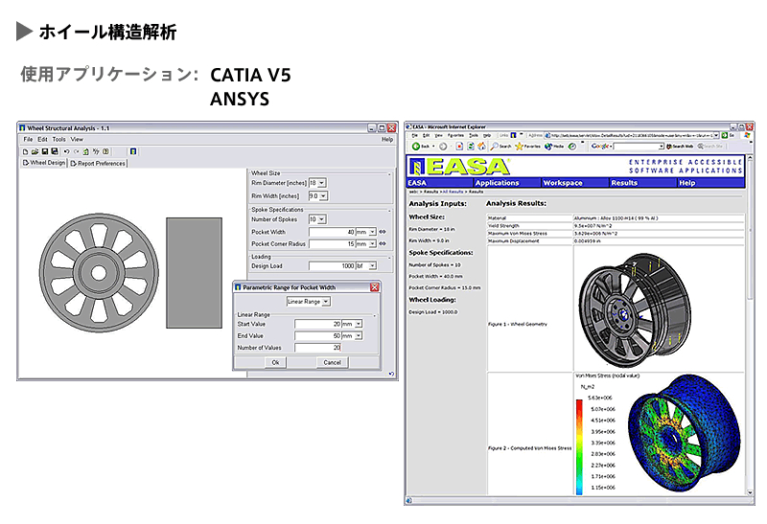This screenshot has height=524, width=767.
Task: Click the Undo arrow icon in Wheel Structural Analysis
Action: [66, 151]
